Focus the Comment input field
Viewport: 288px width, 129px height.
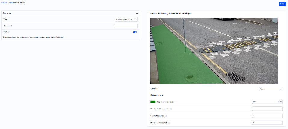tap(125, 26)
